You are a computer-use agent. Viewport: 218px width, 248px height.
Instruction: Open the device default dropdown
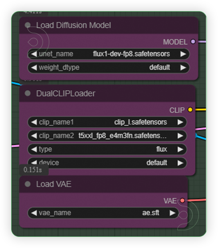107,163
